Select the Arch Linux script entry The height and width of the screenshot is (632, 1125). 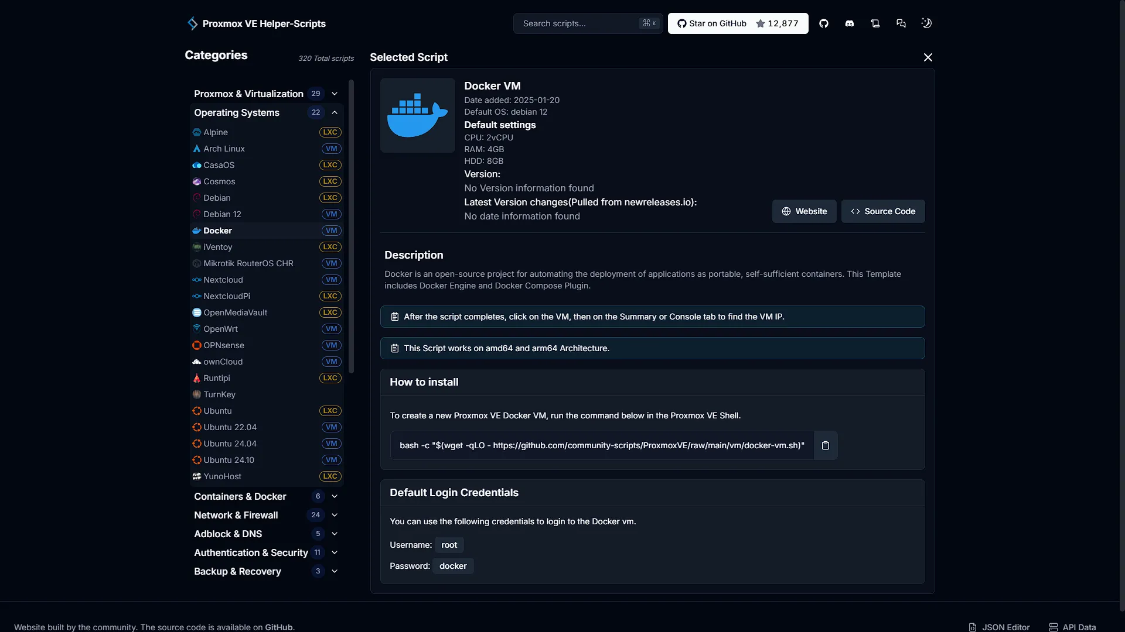click(x=267, y=149)
